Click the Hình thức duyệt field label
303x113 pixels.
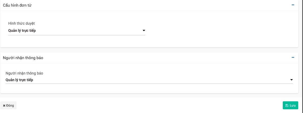coord(22,23)
